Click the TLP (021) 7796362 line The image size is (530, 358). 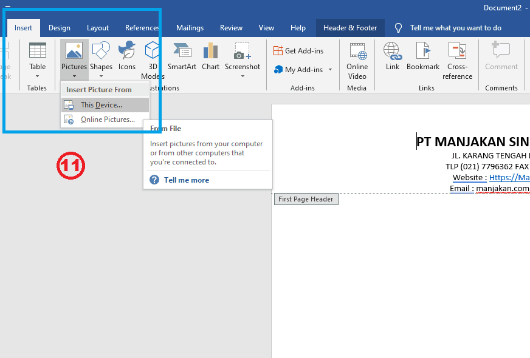point(487,167)
